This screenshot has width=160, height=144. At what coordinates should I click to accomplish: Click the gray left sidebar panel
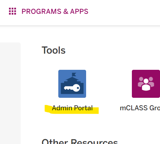tap(10, 93)
